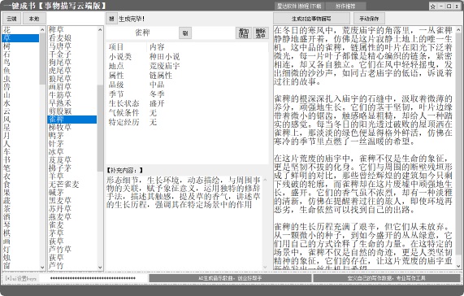464x296 pixels.
Task: Click 生成对应事物描写 generate button
Action: pos(311,19)
